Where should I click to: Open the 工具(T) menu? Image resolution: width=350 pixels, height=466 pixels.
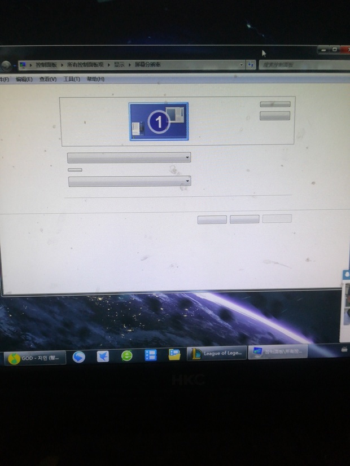coord(72,79)
